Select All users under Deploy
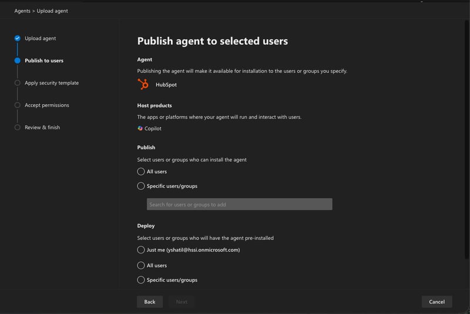The image size is (470, 314). click(141, 265)
